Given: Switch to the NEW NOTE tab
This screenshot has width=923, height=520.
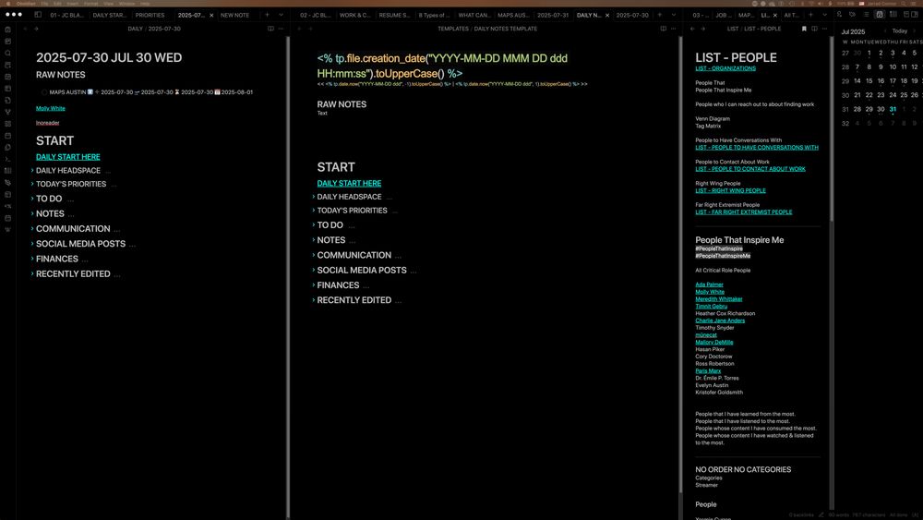Looking at the screenshot, I should pyautogui.click(x=234, y=16).
